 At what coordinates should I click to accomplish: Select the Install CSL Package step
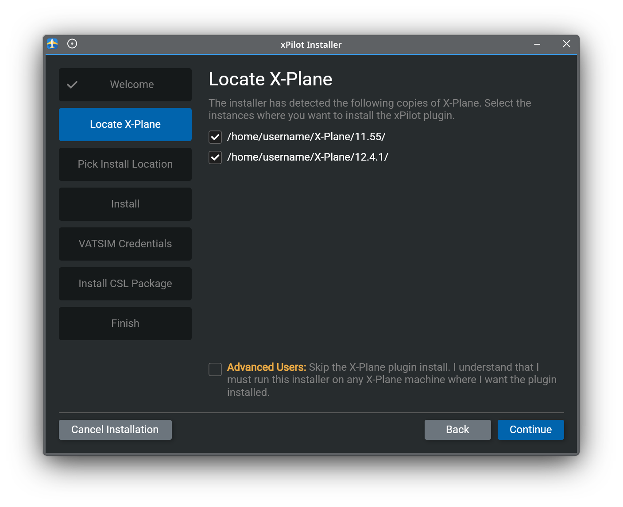[x=125, y=284]
